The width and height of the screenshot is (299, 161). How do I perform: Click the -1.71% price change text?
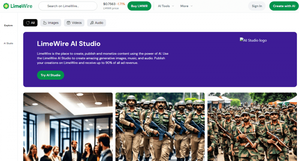(x=121, y=4)
